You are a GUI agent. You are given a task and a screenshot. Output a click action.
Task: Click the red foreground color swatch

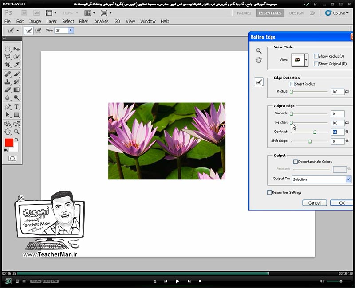[9, 143]
